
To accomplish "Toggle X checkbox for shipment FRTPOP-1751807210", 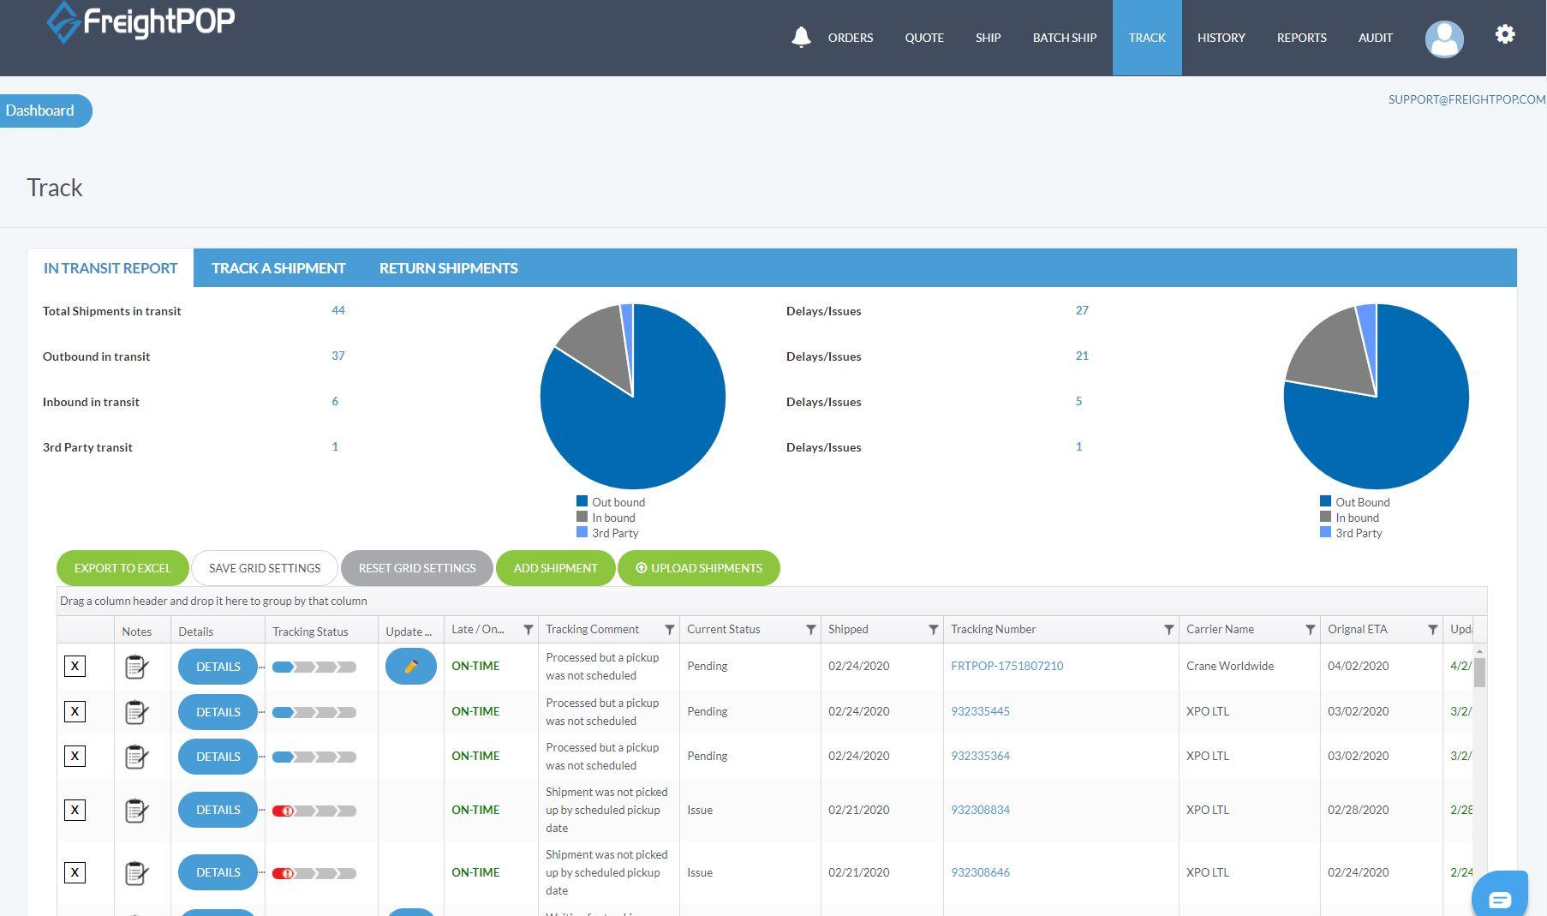I will pyautogui.click(x=75, y=666).
